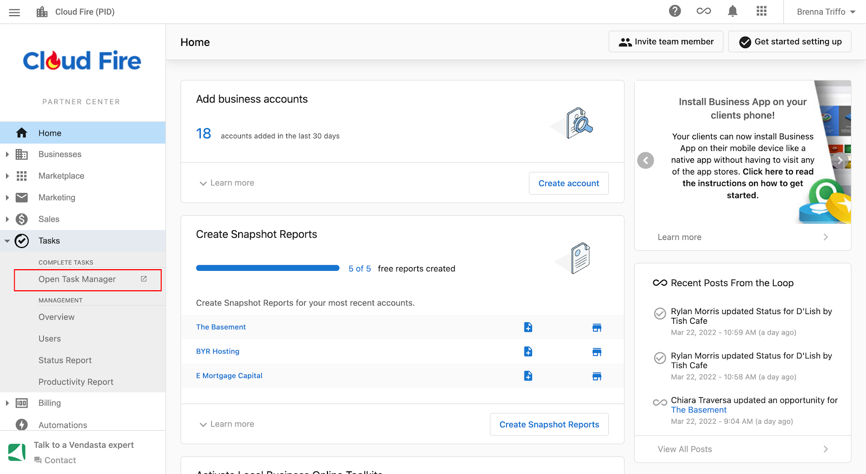The width and height of the screenshot is (866, 474).
Task: Click the 5 of 5 reports count
Action: pyautogui.click(x=360, y=269)
